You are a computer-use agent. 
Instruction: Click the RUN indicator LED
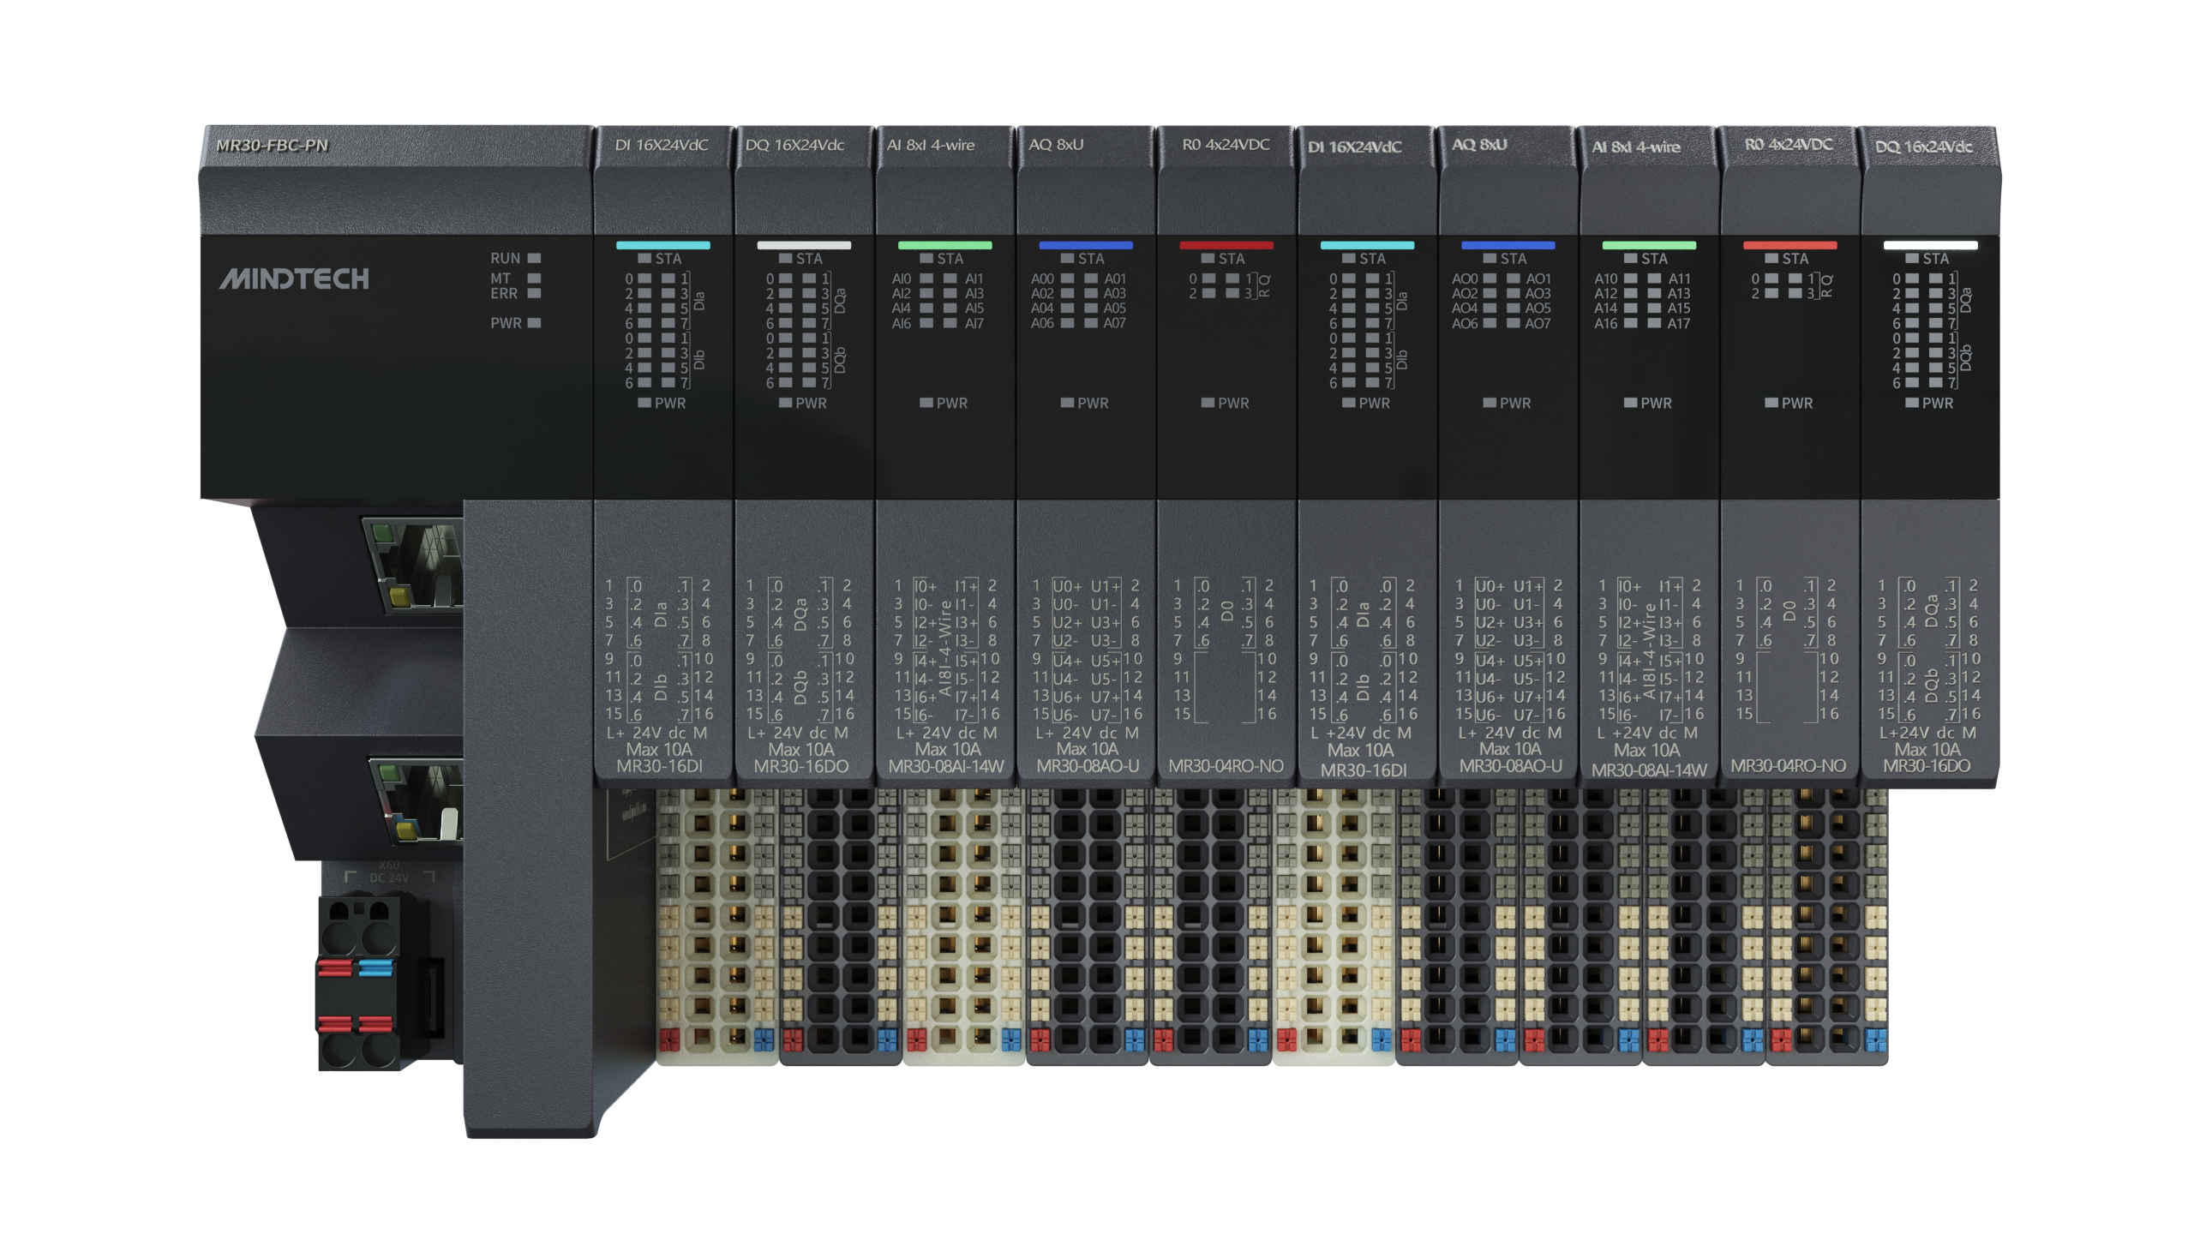pyautogui.click(x=534, y=258)
